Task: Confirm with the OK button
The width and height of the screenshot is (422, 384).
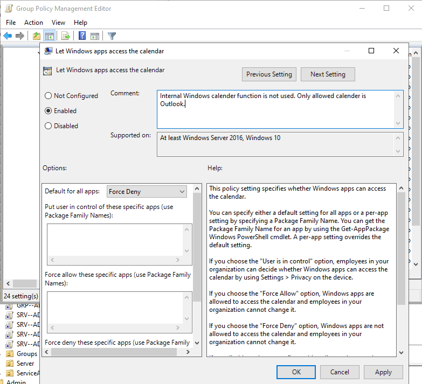Action: [x=296, y=372]
